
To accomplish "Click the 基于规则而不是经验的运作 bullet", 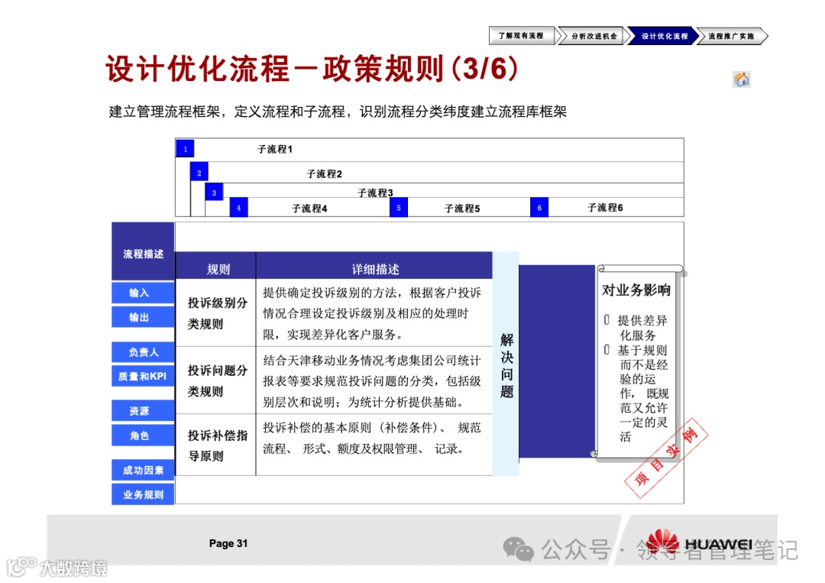I will pos(636,393).
